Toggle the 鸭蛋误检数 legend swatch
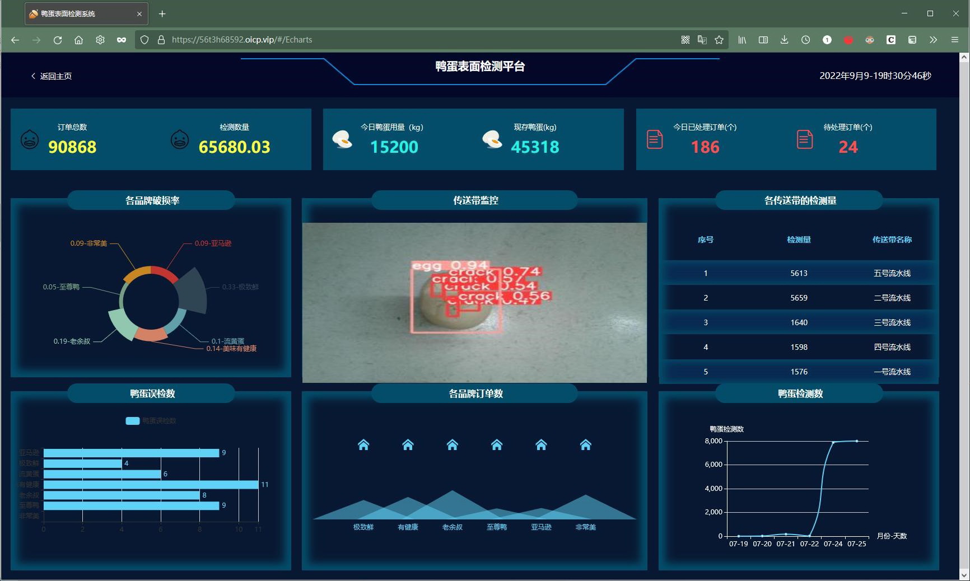970x581 pixels. pyautogui.click(x=133, y=421)
